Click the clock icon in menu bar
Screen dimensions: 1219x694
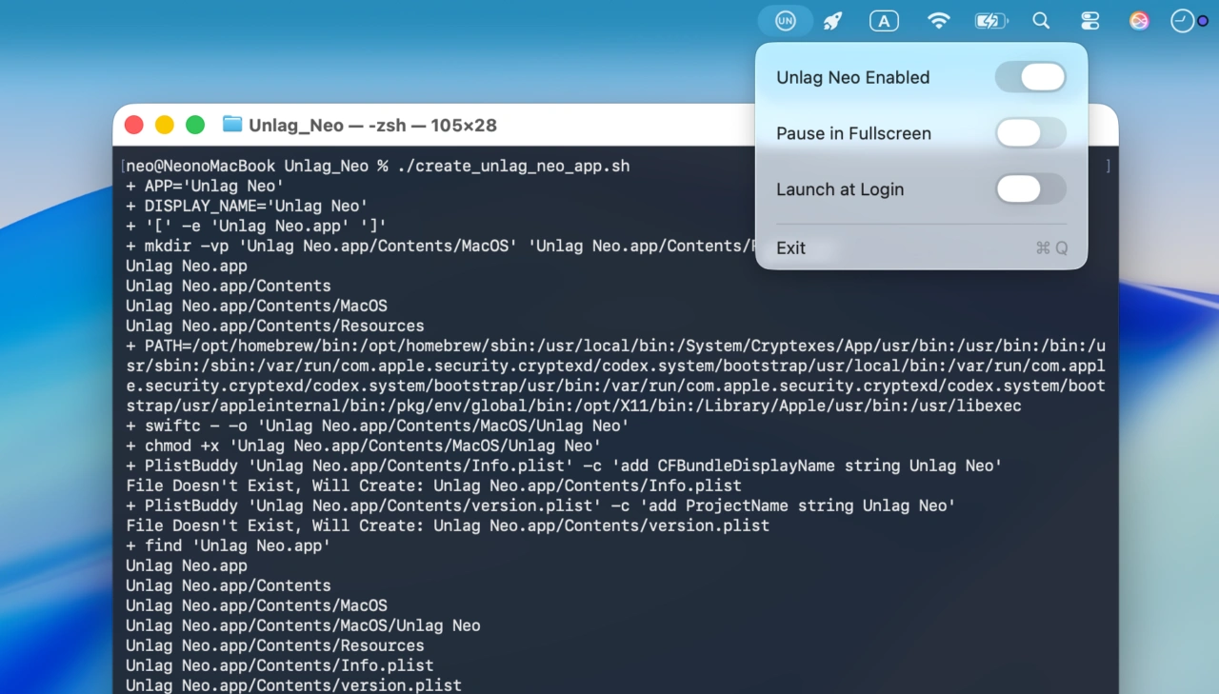[1183, 21]
